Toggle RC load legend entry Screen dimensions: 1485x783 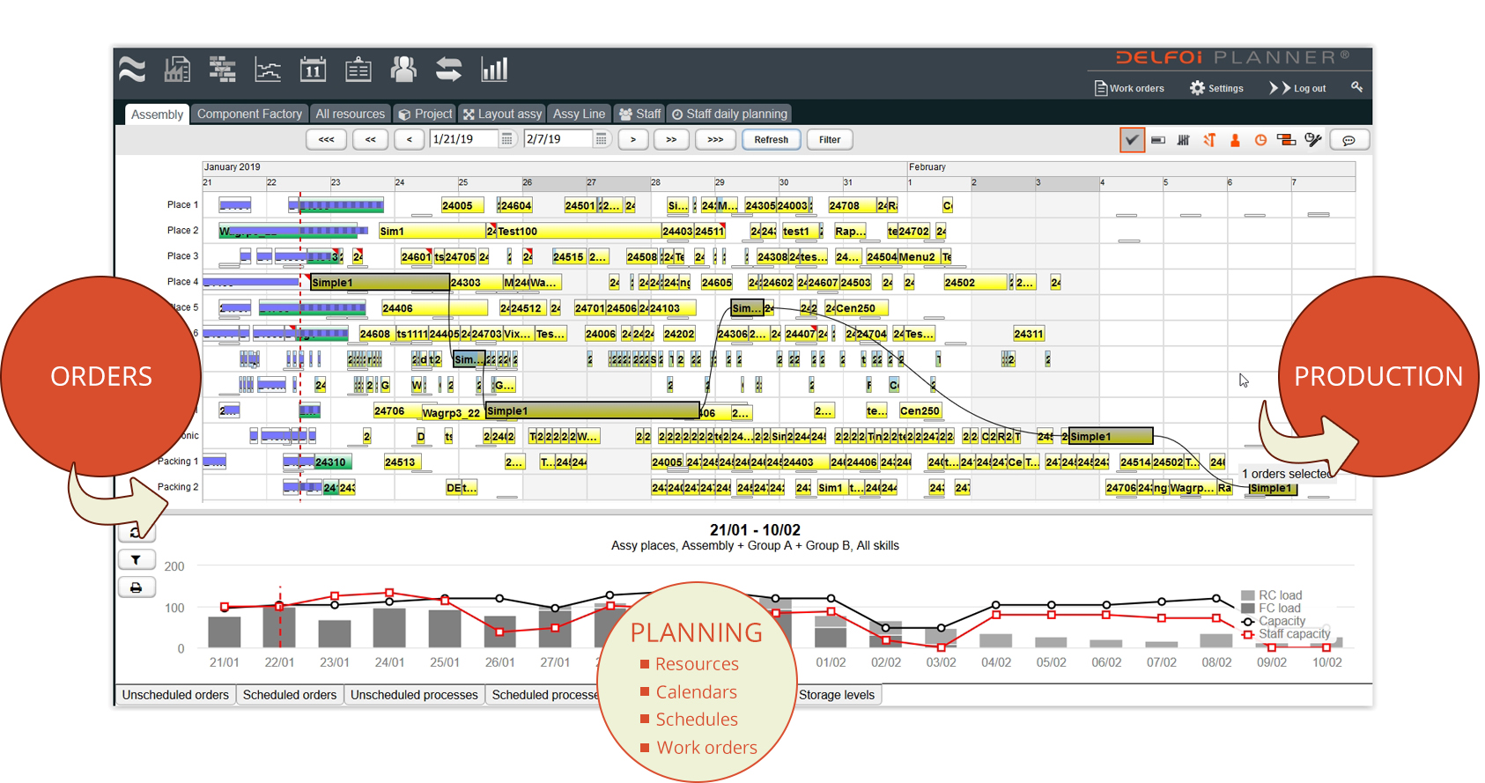[1271, 595]
